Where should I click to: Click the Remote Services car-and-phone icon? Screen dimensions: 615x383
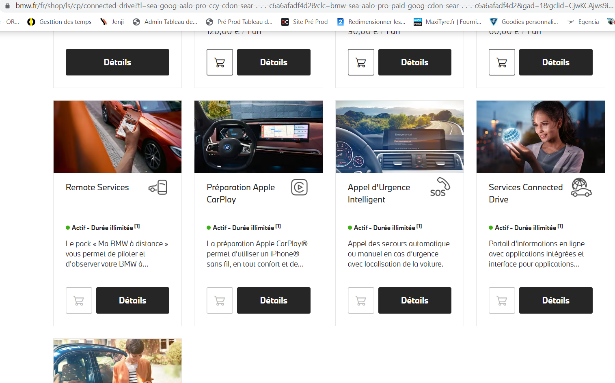pyautogui.click(x=158, y=187)
